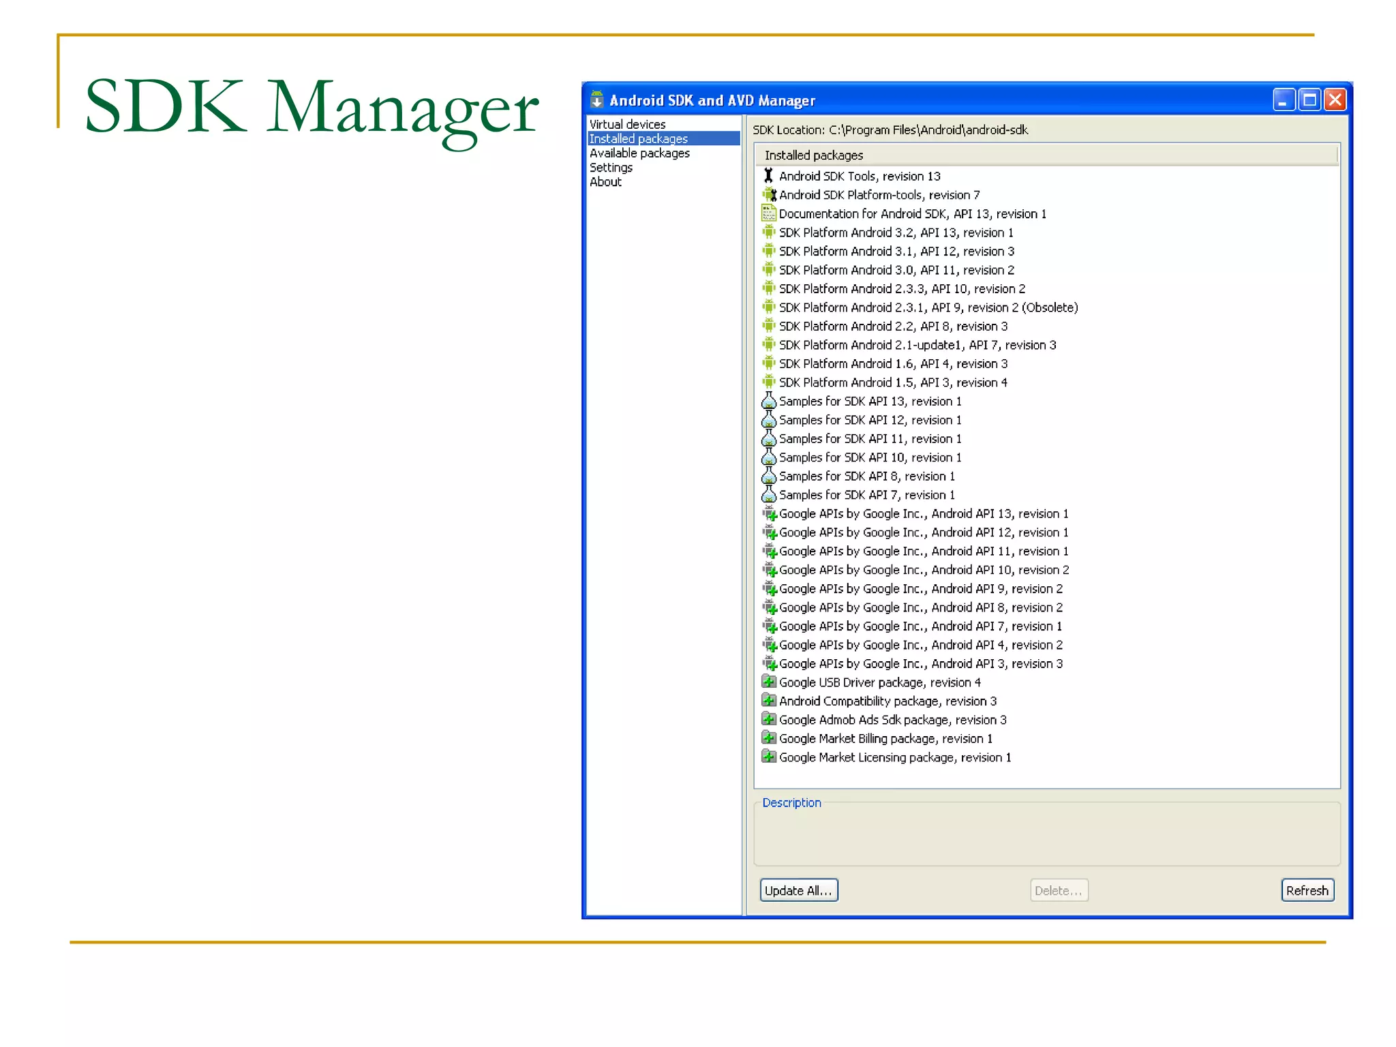Click the Android Compatibility package icon
The image size is (1396, 1047).
(x=769, y=701)
